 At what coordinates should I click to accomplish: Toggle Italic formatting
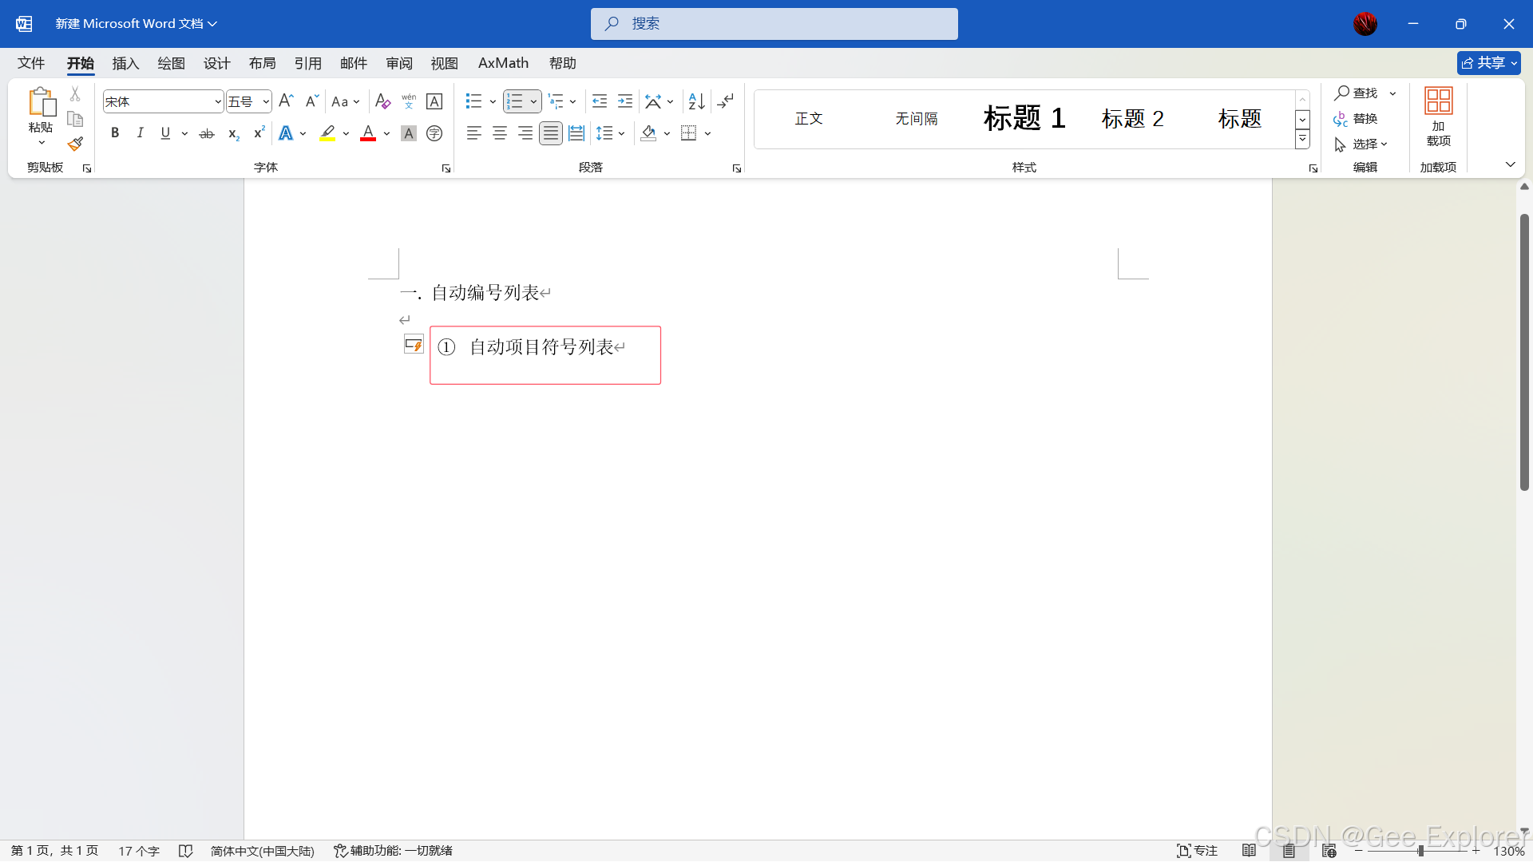[x=141, y=133]
